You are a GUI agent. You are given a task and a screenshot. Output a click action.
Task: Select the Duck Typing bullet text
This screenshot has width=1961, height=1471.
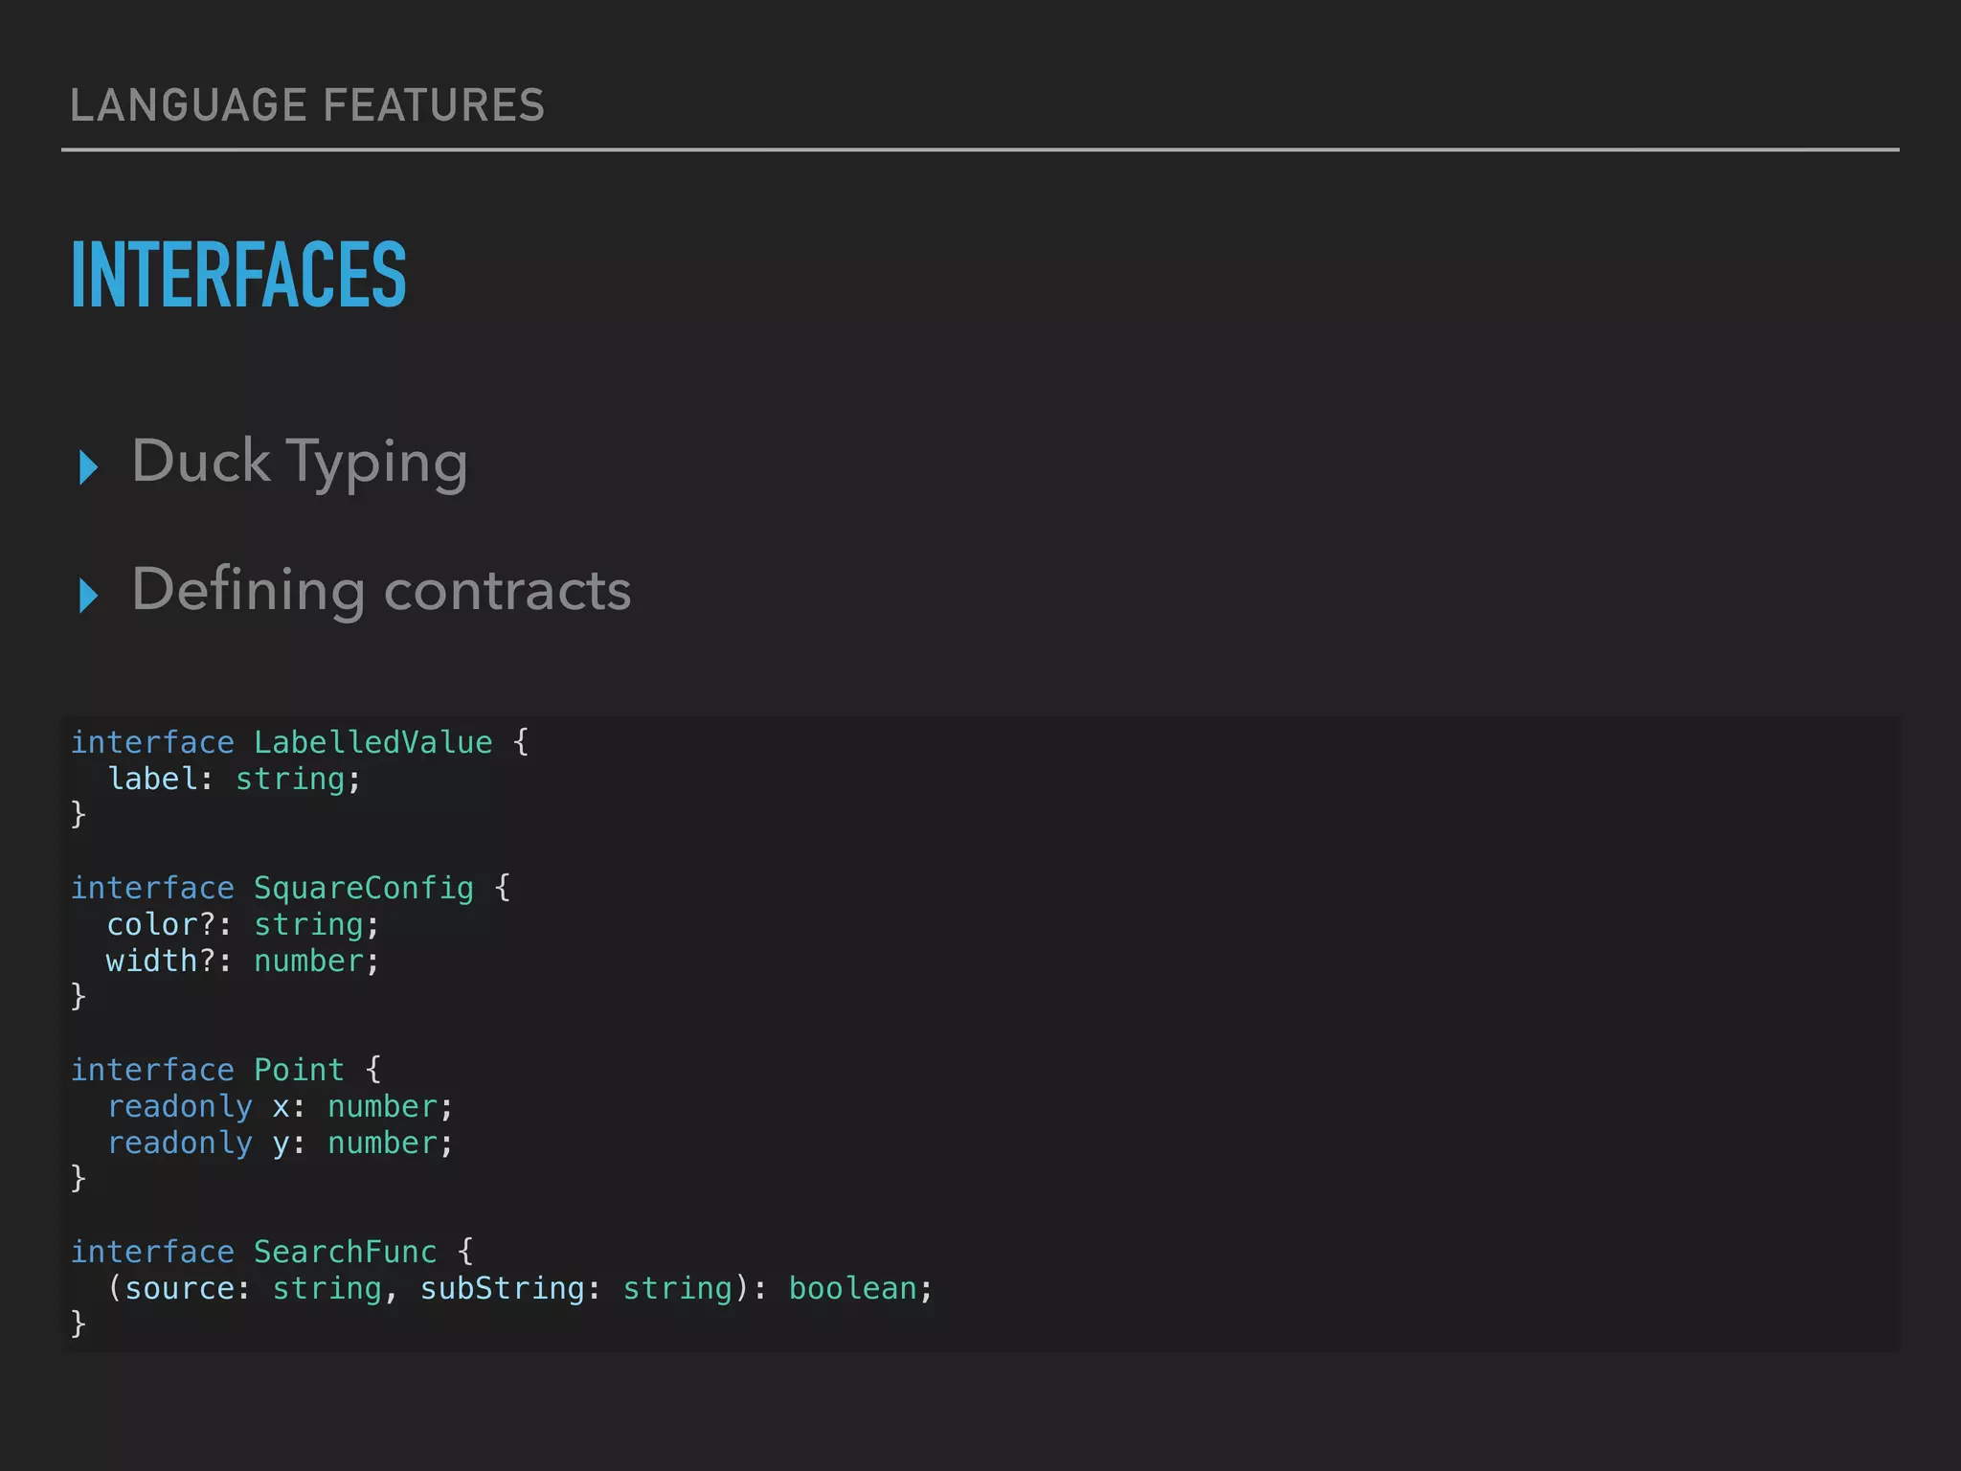coord(300,464)
